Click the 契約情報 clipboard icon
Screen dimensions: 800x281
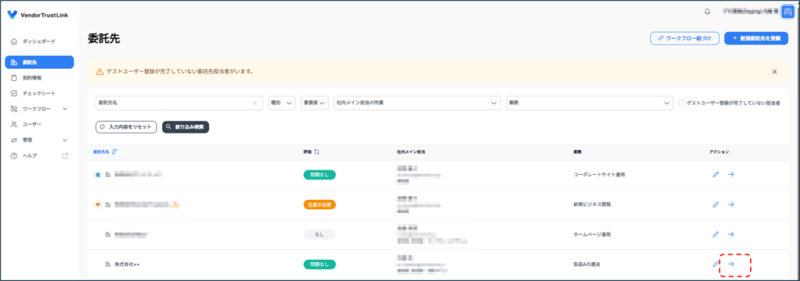pyautogui.click(x=14, y=78)
